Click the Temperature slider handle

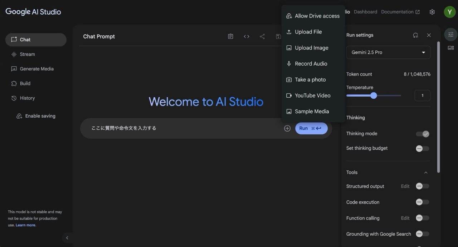tap(374, 96)
